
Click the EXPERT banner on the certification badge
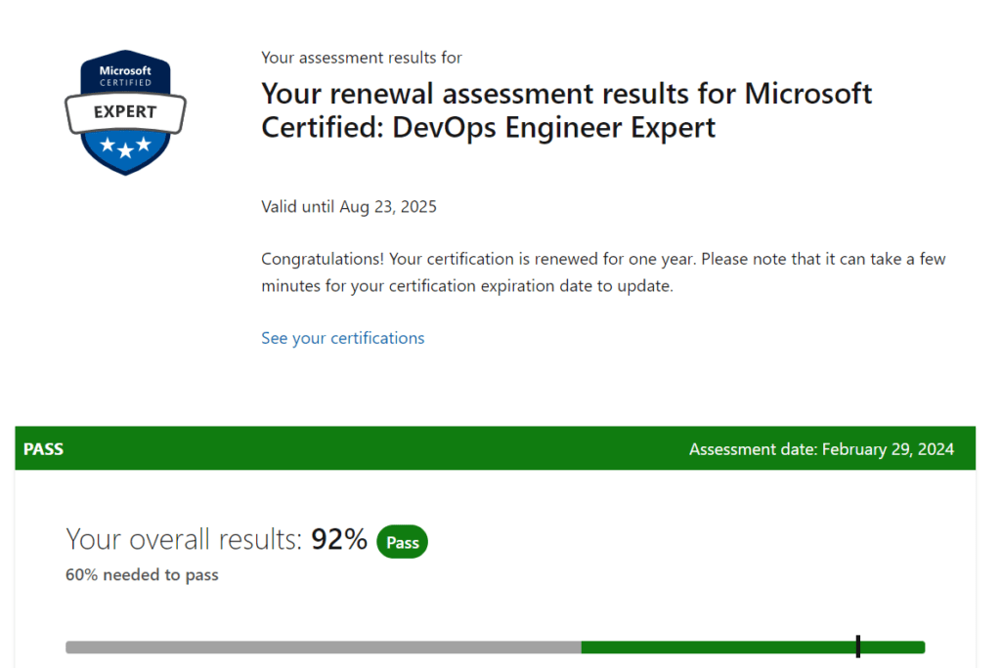124,110
